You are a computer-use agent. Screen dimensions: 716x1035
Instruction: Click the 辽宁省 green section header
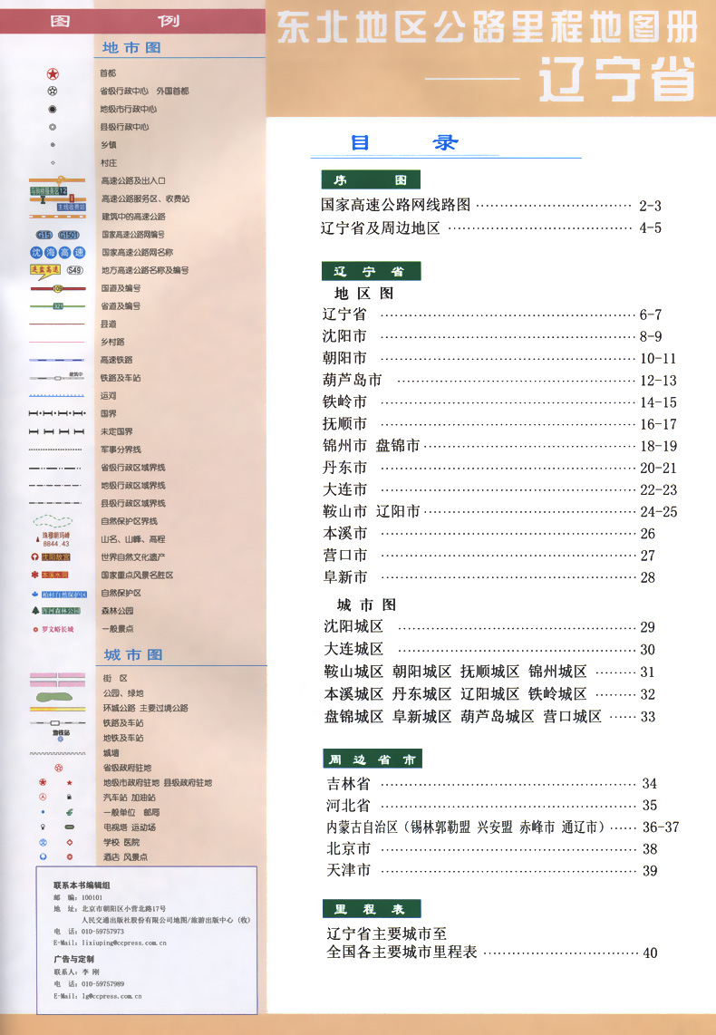(371, 271)
